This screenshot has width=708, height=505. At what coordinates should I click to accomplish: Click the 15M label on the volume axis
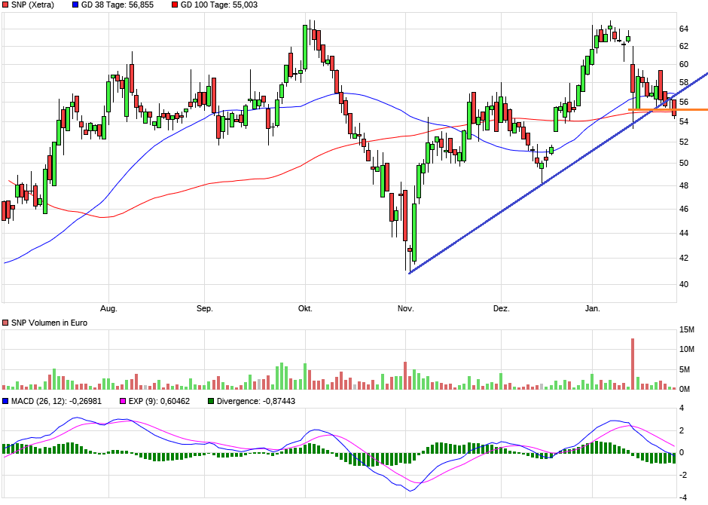(x=686, y=330)
